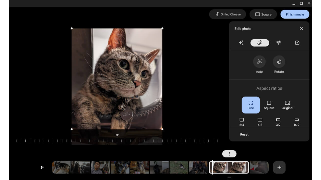Select the auto-enhance sparkle tool
Viewport: 321px width, 180px height.
click(x=241, y=42)
